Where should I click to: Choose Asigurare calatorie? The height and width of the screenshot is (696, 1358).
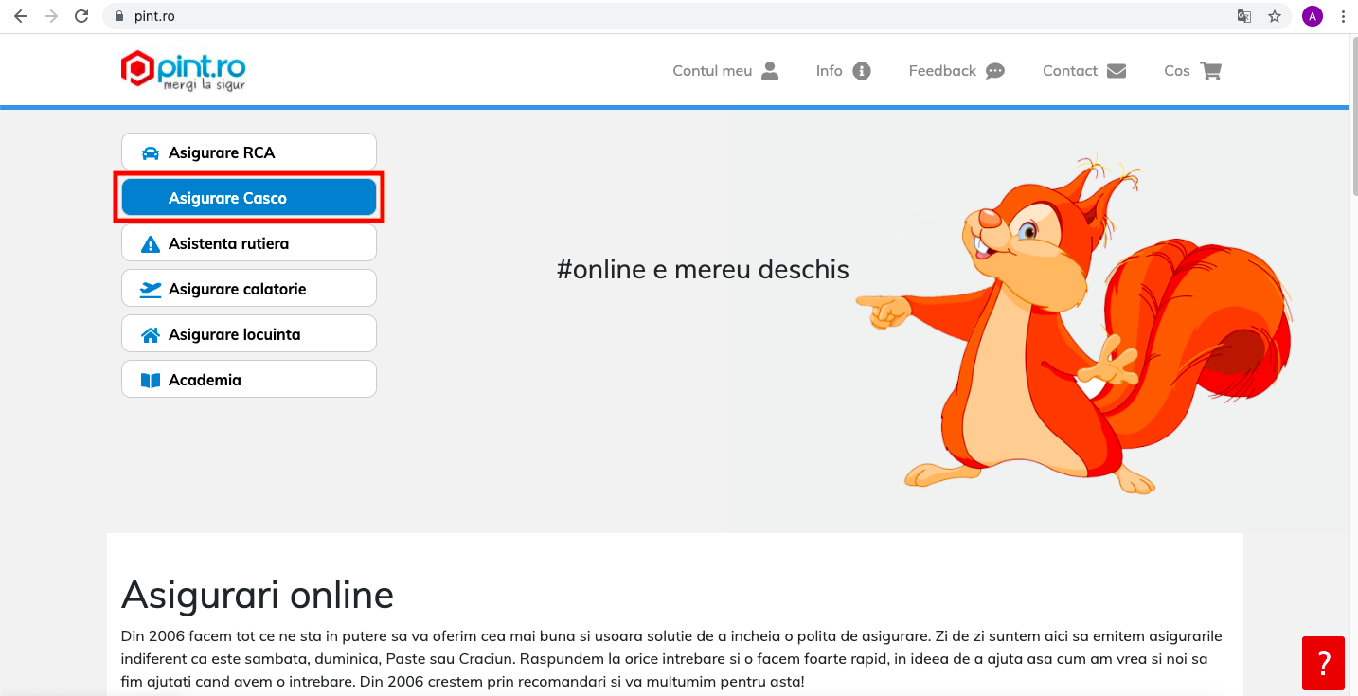(249, 289)
